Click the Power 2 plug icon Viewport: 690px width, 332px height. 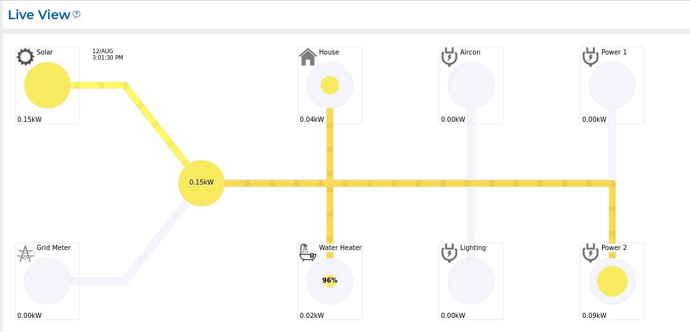coord(591,253)
